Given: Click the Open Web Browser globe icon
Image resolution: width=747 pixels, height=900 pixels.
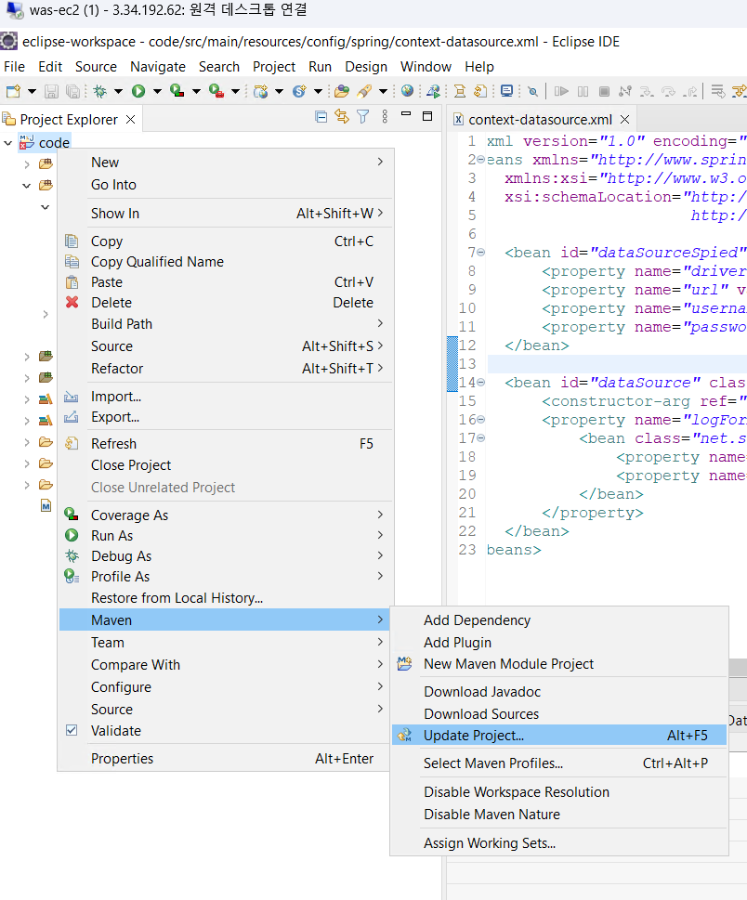Looking at the screenshot, I should point(407,91).
